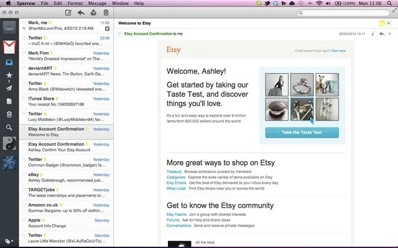Follow the Etsy Emails link
The height and width of the screenshot is (248, 398).
point(177,183)
